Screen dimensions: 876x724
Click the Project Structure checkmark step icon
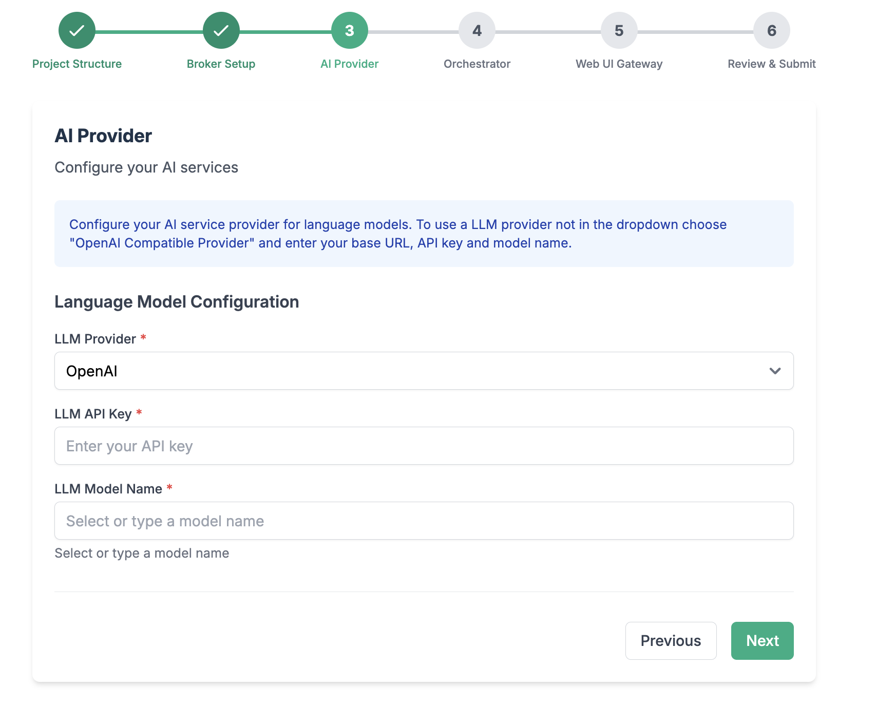[77, 31]
